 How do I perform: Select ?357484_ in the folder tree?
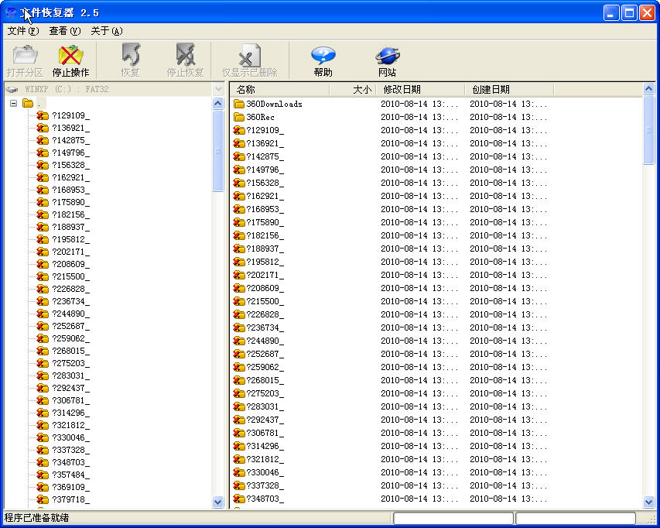70,475
